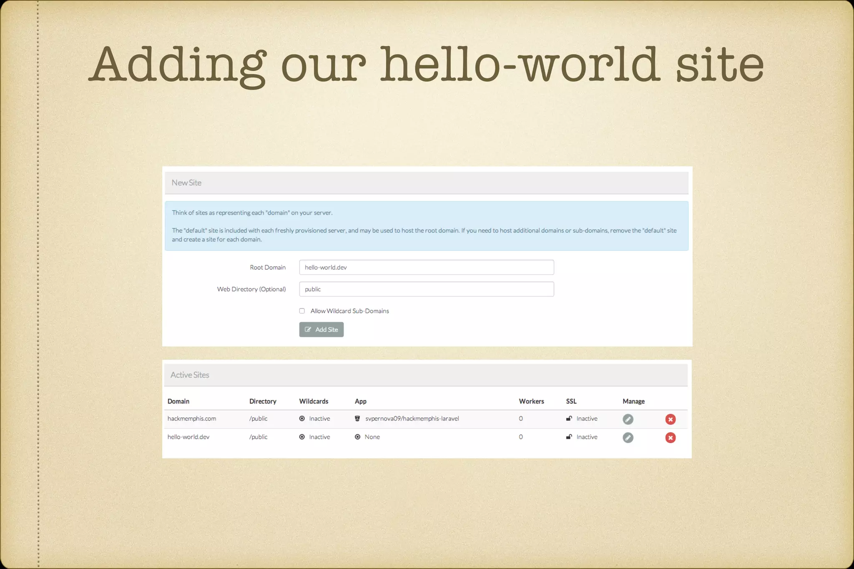Click the Domain column header
This screenshot has height=569, width=854.
[x=178, y=401]
